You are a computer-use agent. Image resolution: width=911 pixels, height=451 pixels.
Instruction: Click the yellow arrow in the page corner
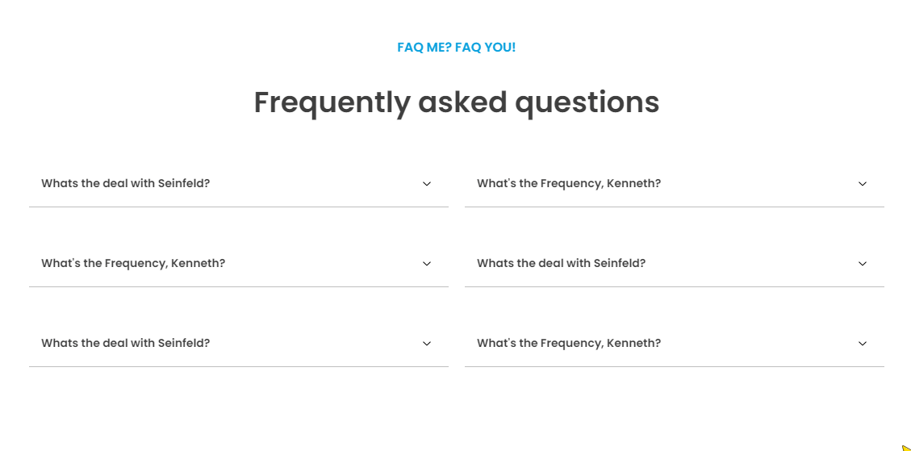pos(906,448)
